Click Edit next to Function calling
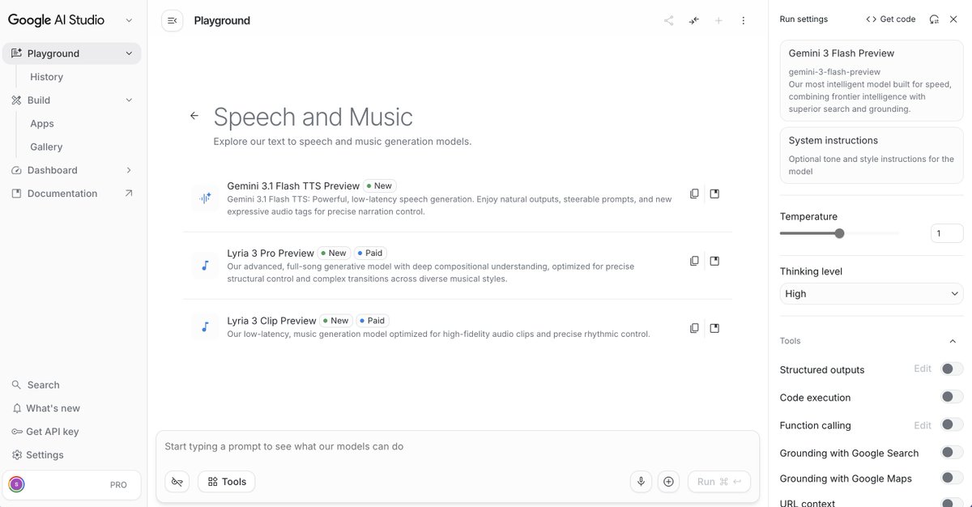Viewport: 972px width, 507px height. (x=923, y=424)
